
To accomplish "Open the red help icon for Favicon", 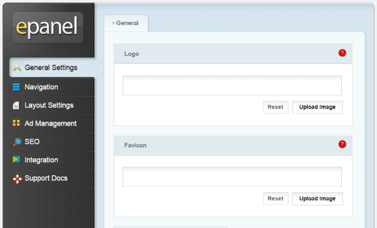I will point(342,144).
